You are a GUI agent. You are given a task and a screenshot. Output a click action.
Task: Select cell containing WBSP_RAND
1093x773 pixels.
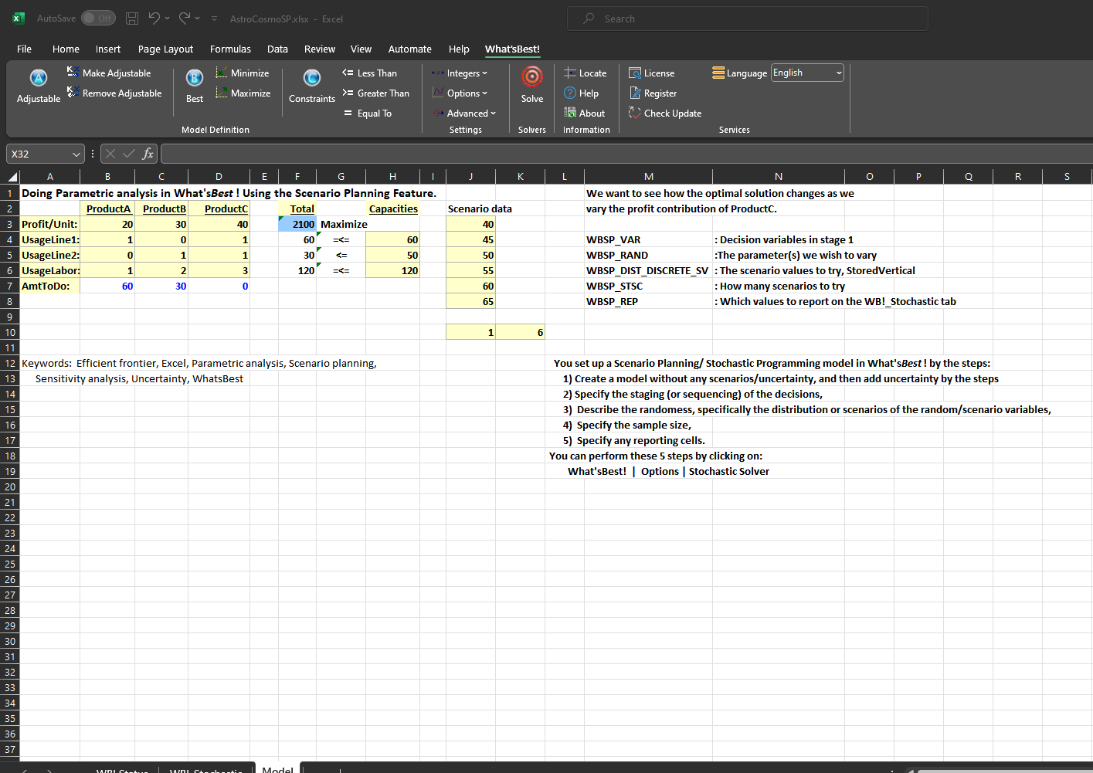pos(648,255)
